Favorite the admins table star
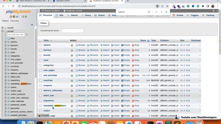The image size is (221, 124). coord(72,45)
